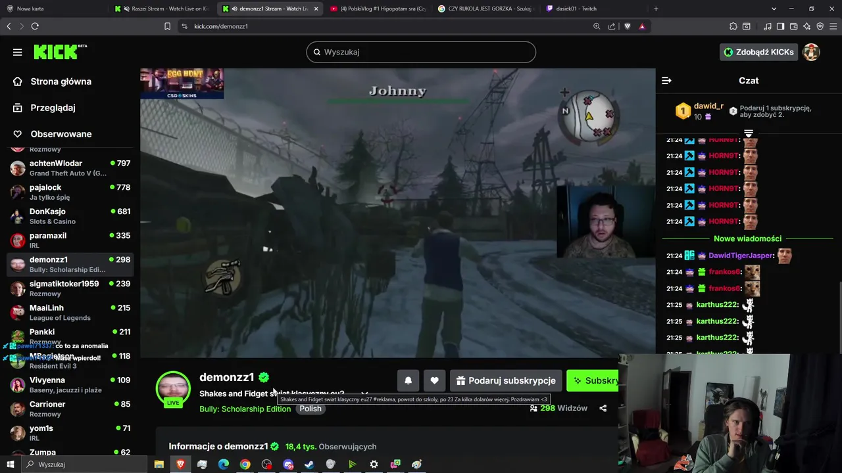Select sigmatiktoker1959 in sidebar
Viewport: 842px width, 473px height.
click(x=70, y=288)
